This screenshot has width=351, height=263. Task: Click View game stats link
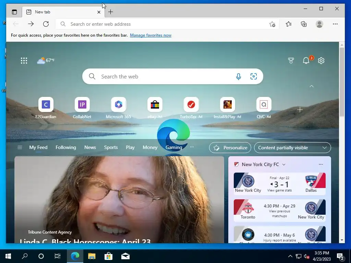coord(279,190)
